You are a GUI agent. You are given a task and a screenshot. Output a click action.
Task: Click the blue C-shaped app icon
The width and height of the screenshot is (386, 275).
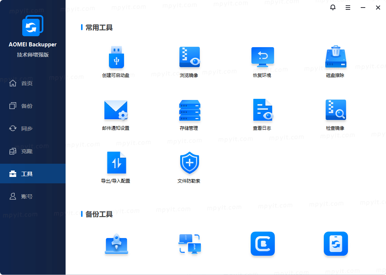tap(262, 244)
